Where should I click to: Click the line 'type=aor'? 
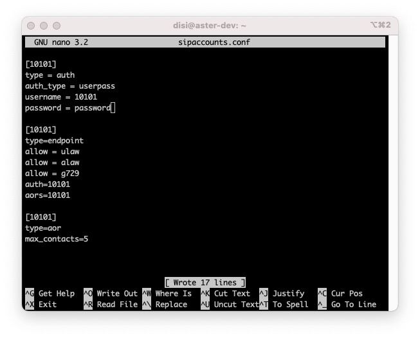tap(43, 228)
